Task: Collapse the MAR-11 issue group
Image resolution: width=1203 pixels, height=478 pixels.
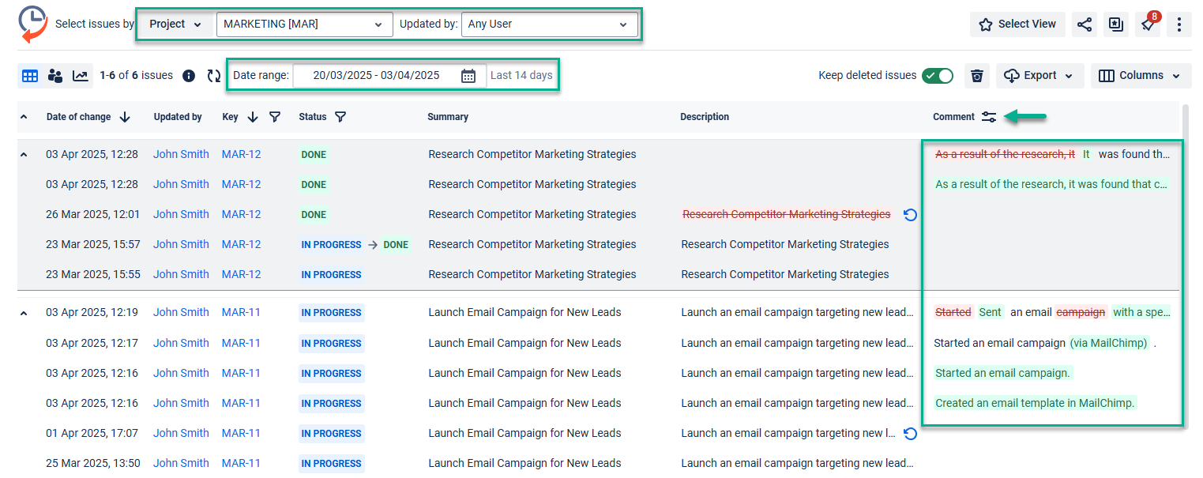Action: [24, 313]
